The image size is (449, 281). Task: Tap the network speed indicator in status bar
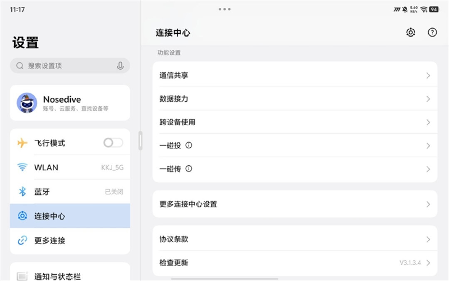coord(414,10)
